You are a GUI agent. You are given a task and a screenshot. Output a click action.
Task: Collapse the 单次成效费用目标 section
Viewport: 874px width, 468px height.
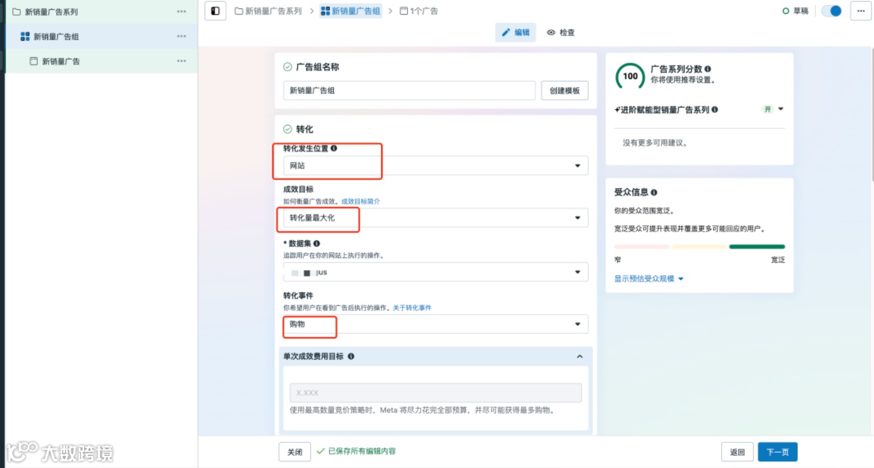coord(580,357)
